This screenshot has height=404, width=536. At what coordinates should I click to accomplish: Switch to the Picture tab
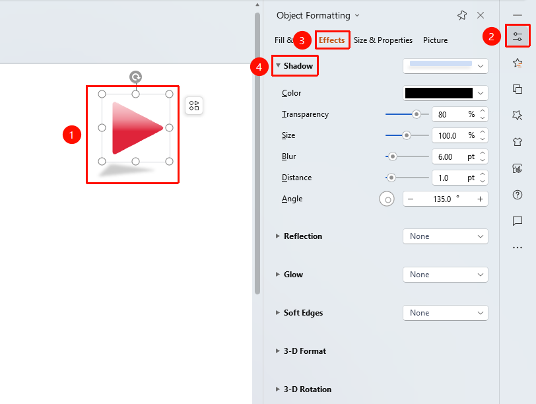435,40
